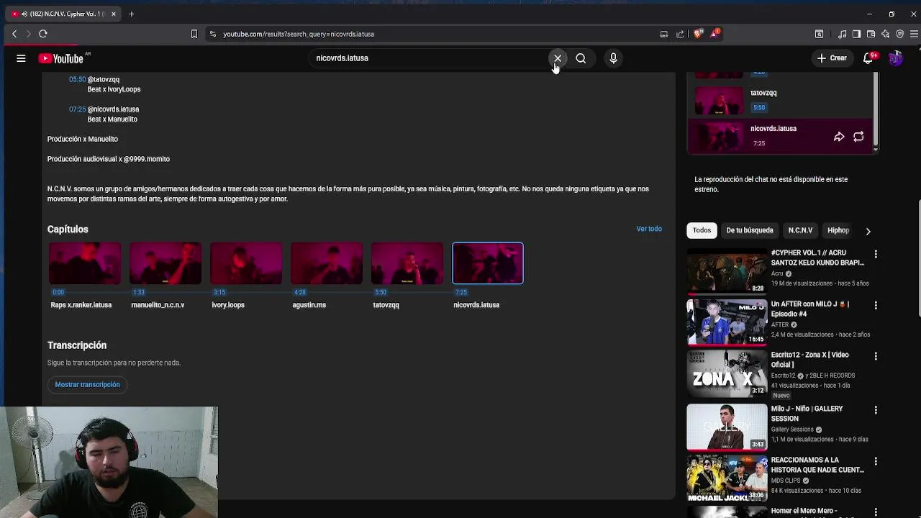The height and width of the screenshot is (518, 921).
Task: Show more filter chips with arrow
Action: 868,231
